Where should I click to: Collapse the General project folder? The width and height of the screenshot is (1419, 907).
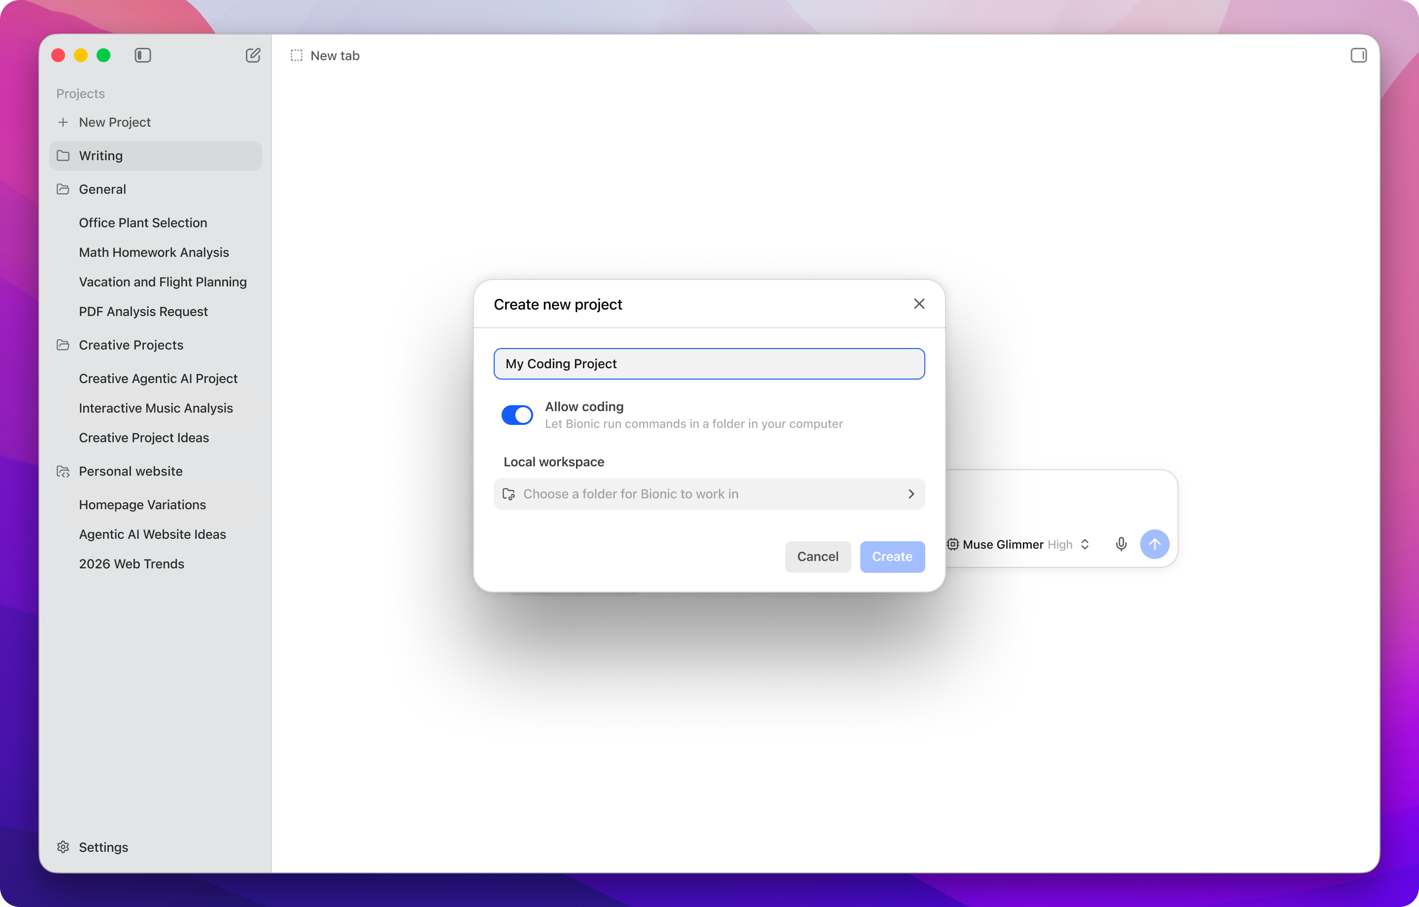click(x=156, y=189)
